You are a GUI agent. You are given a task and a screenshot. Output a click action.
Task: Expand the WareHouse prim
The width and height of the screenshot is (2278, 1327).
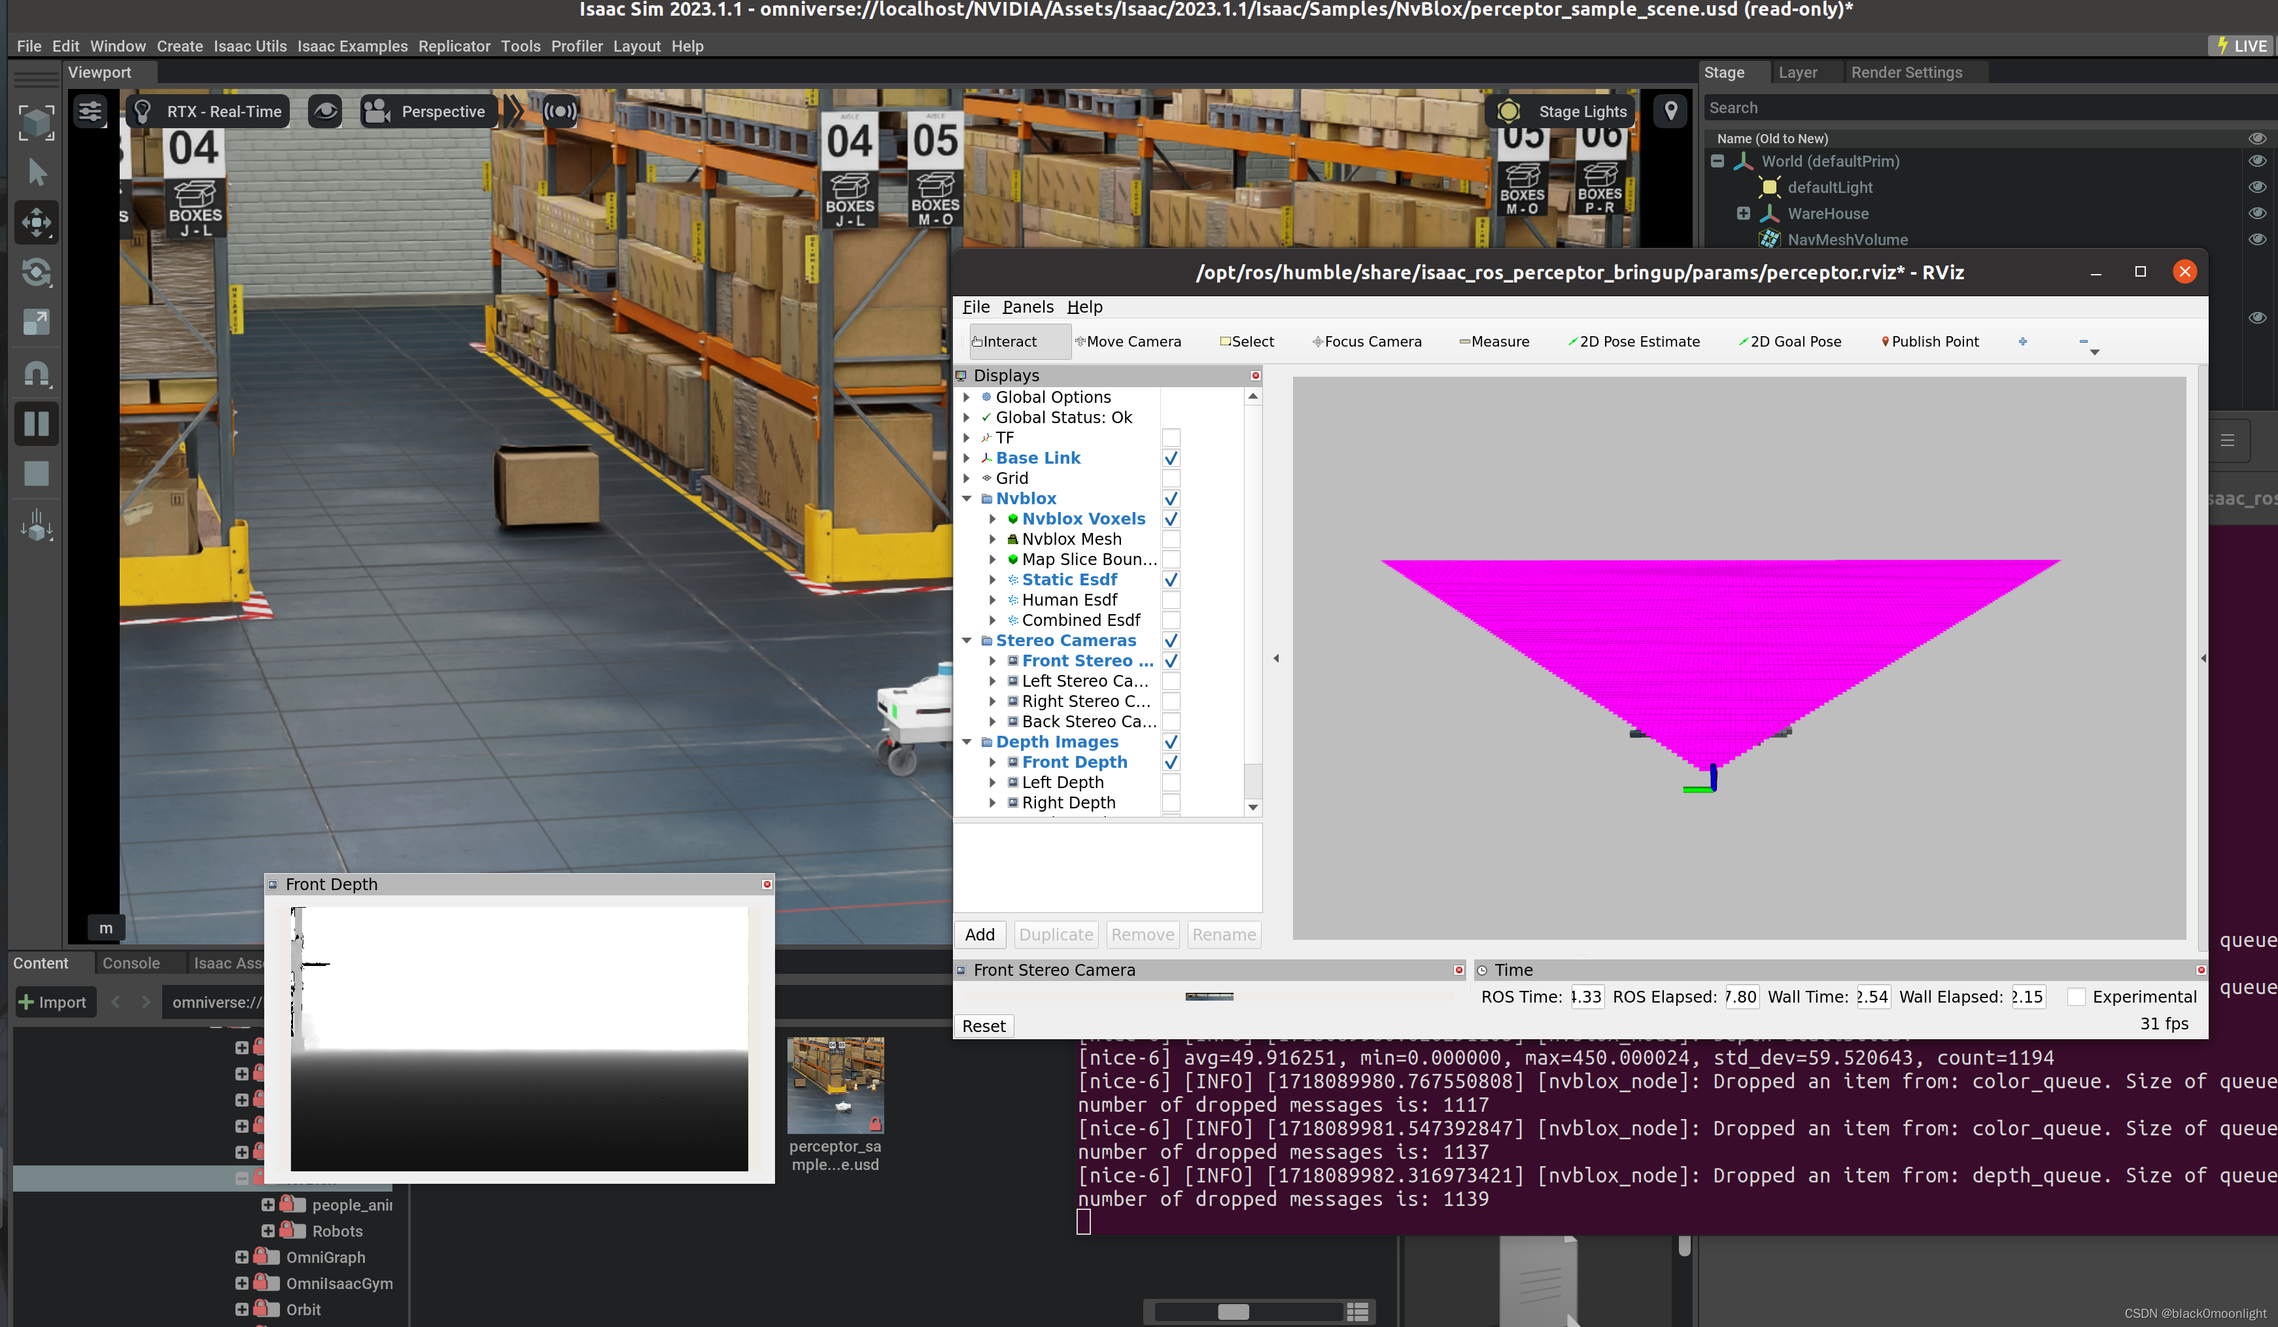pyautogui.click(x=1744, y=213)
